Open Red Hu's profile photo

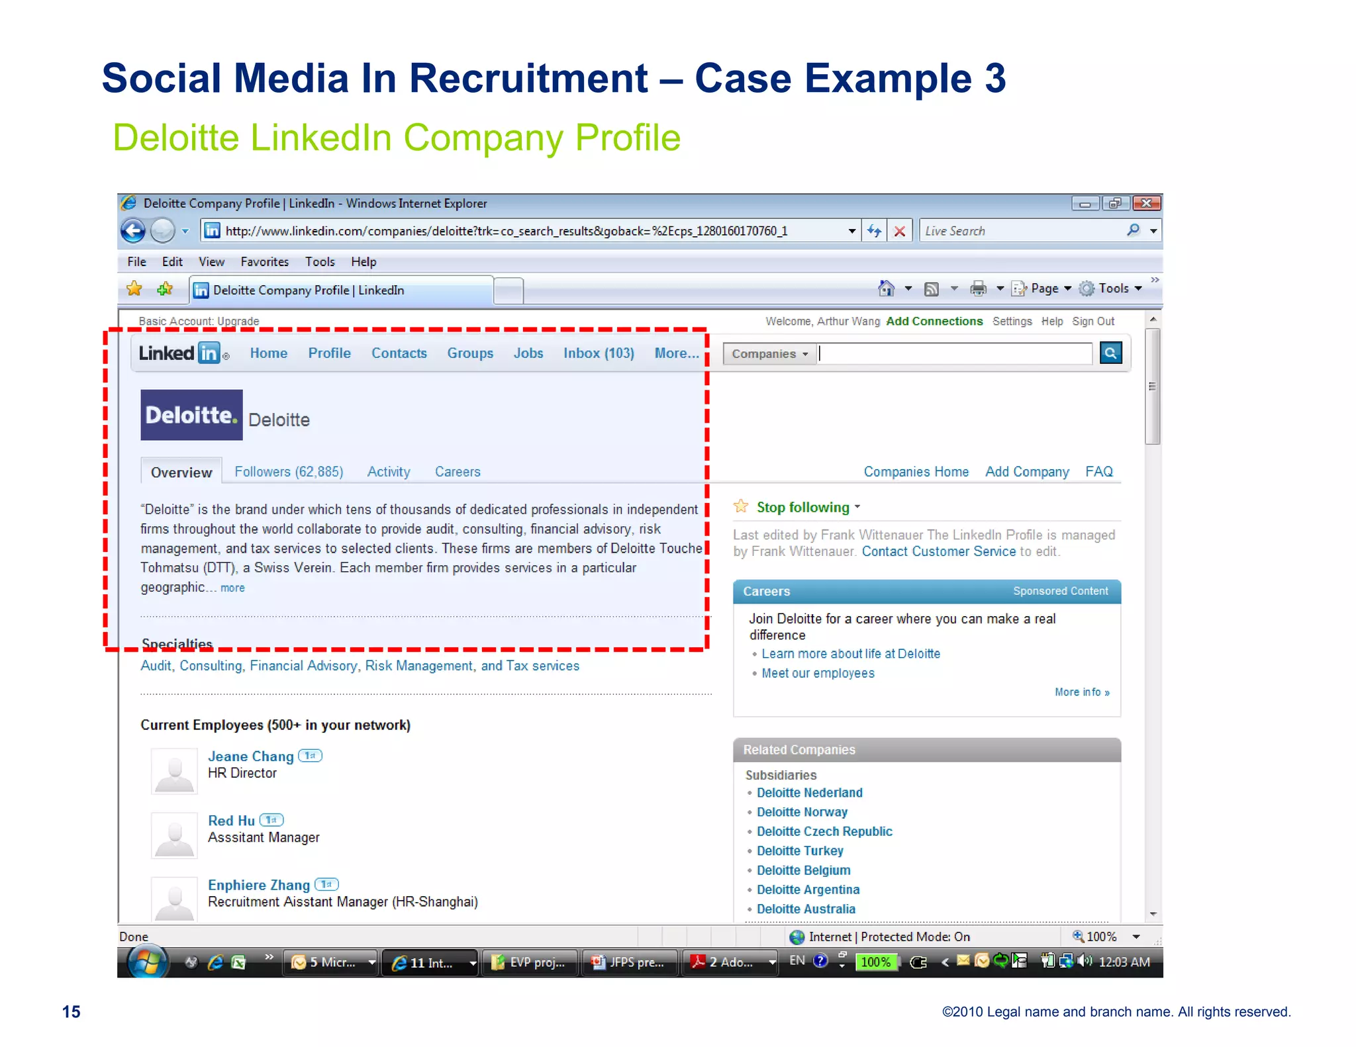click(174, 835)
